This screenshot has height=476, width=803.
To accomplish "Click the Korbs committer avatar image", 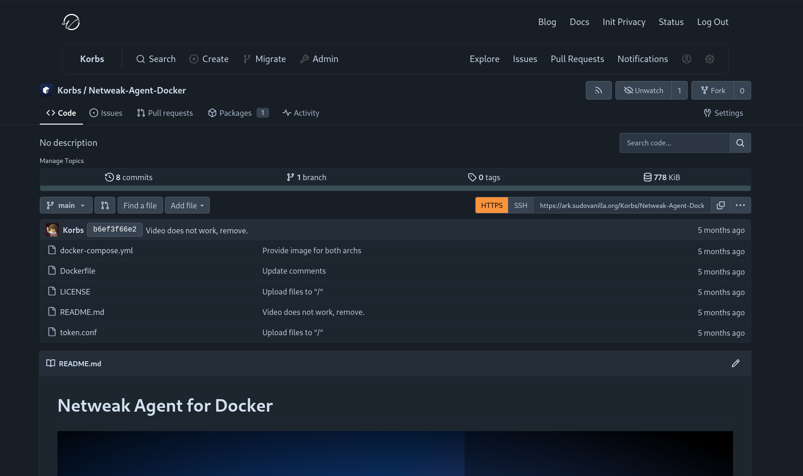I will pyautogui.click(x=52, y=230).
